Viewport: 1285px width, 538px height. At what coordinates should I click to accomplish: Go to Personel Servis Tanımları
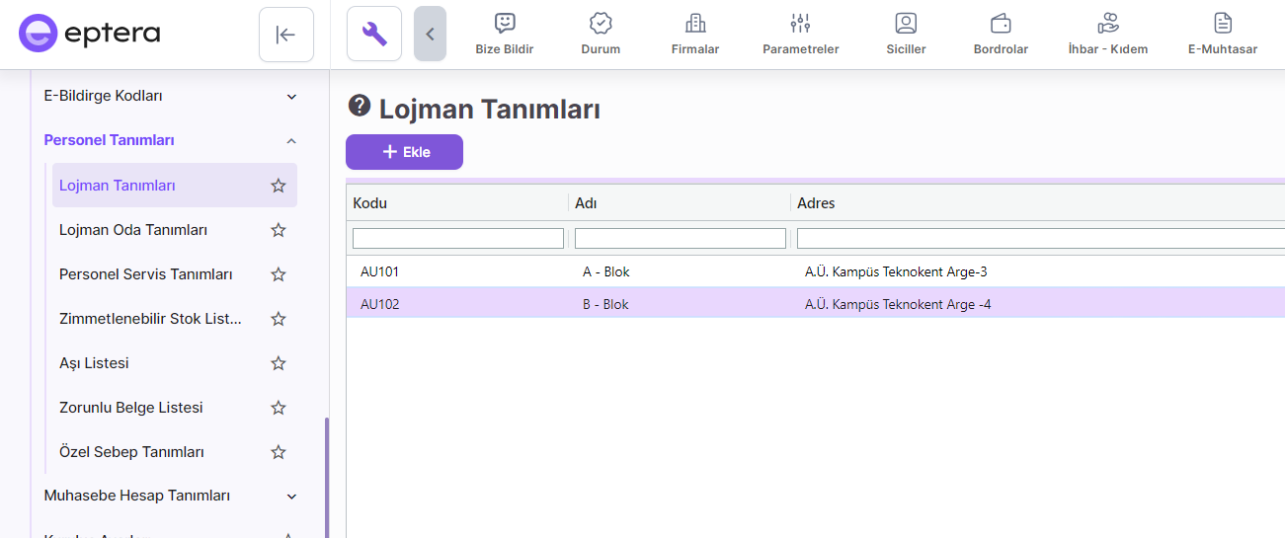145,274
